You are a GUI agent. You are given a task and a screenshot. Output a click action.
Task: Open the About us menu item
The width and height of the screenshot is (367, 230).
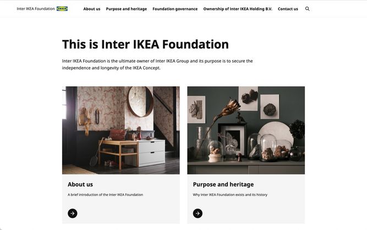pos(92,9)
